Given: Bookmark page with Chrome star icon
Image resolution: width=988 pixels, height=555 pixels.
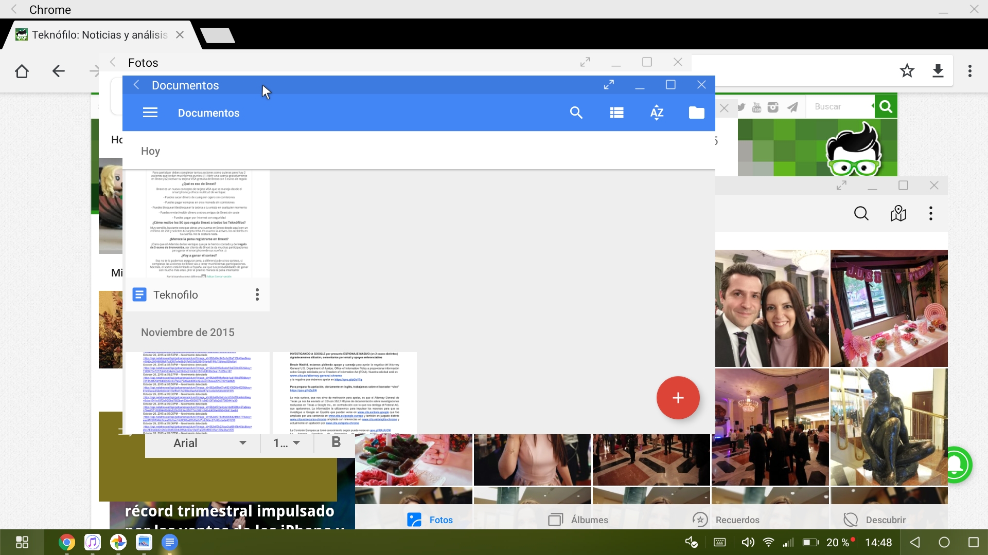Looking at the screenshot, I should coord(907,71).
